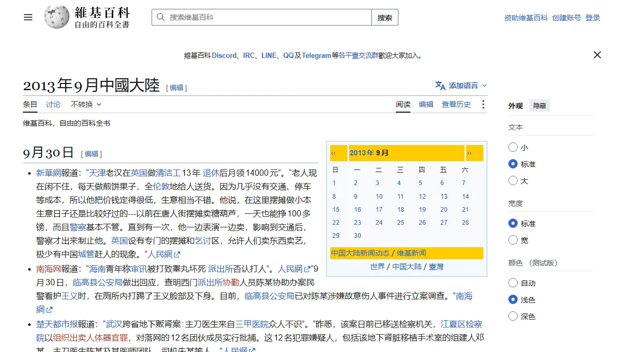Image resolution: width=625 pixels, height=352 pixels.
Task: Open 伦敦 link in article
Action: [161, 186]
